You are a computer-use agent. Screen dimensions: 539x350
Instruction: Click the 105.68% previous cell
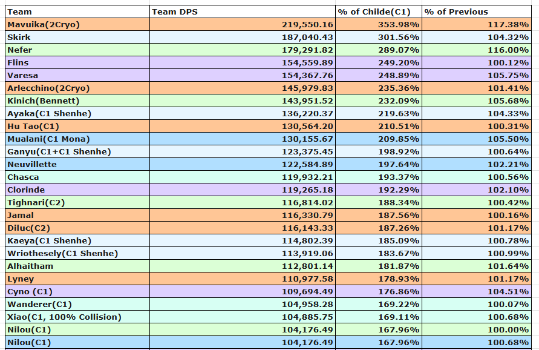[477, 101]
